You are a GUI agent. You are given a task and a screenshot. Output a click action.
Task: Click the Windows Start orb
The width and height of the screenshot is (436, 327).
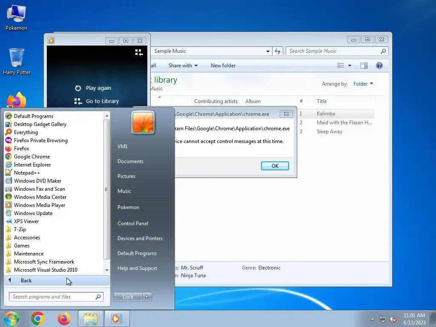[x=11, y=318]
